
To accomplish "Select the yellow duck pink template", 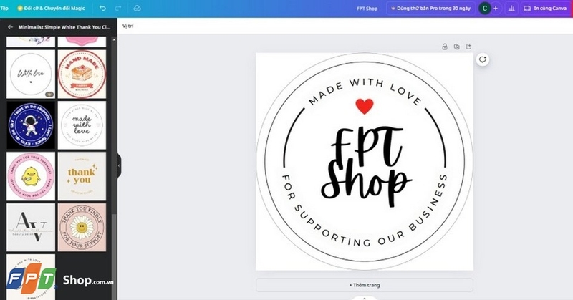I will [31, 176].
